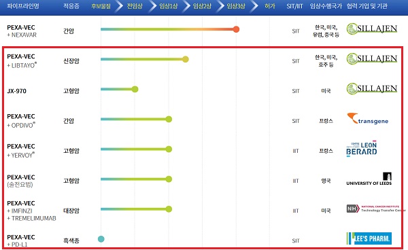Open the PEXA-VEC + YERVOY pipeline name
408x250 pixels.
point(21,151)
